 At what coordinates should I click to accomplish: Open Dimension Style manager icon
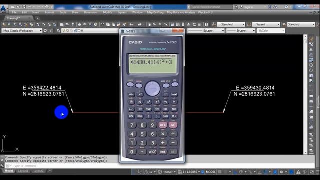pyautogui.click(x=249, y=24)
